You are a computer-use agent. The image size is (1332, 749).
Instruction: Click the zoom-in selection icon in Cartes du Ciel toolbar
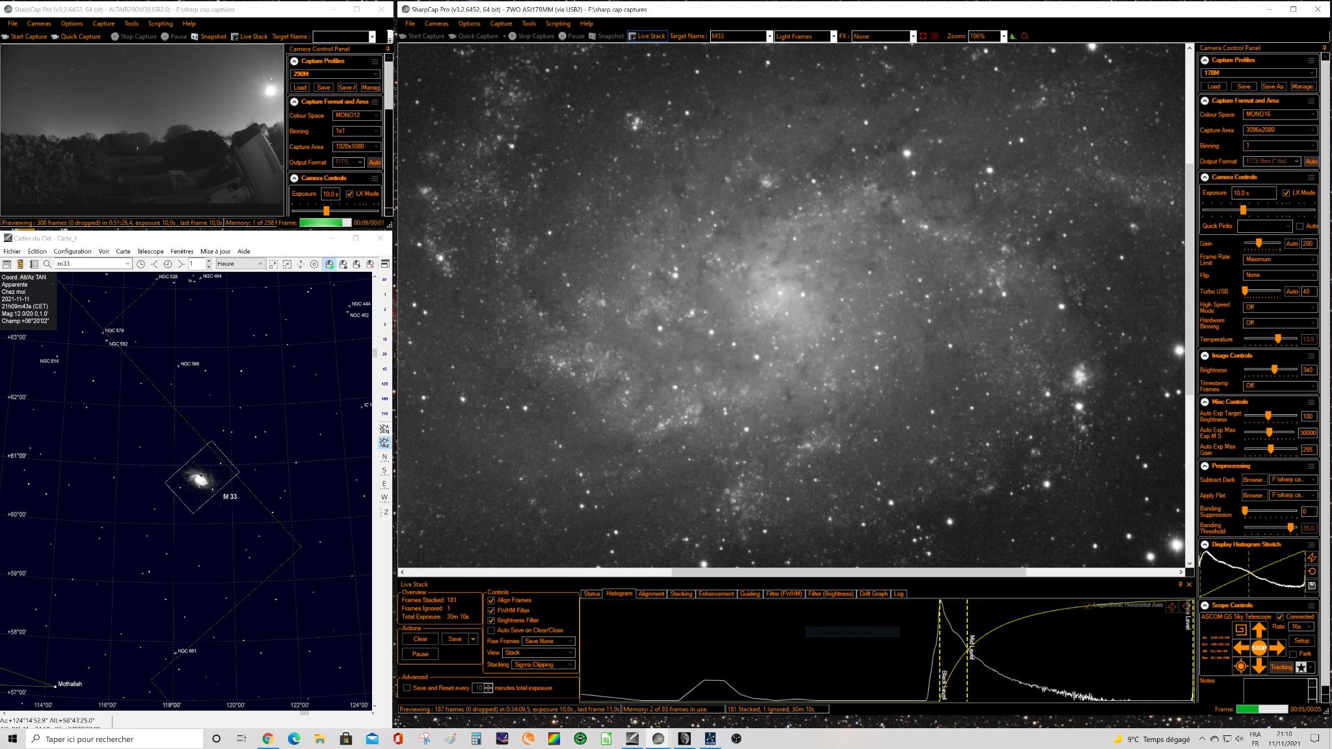pyautogui.click(x=273, y=264)
